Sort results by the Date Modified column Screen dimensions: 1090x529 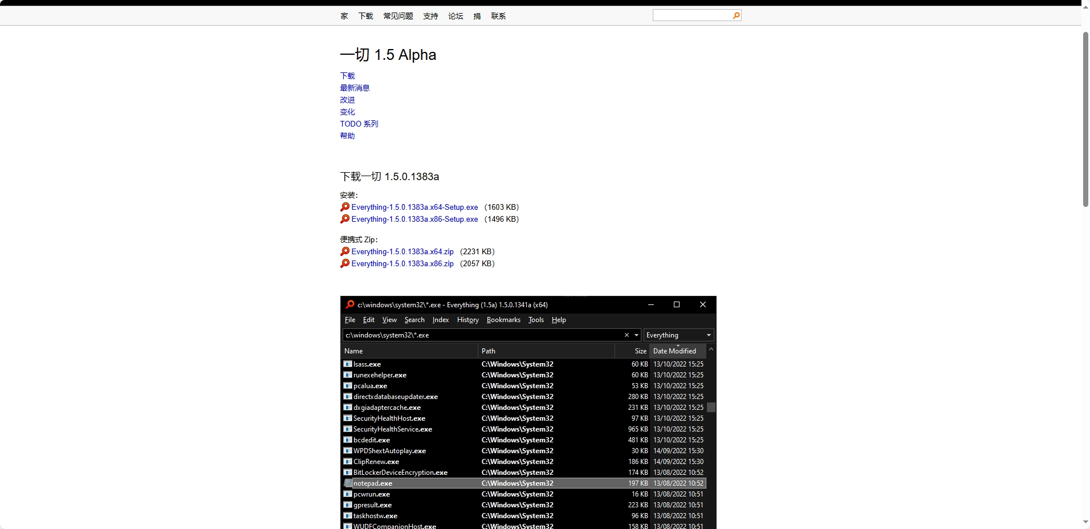point(678,351)
